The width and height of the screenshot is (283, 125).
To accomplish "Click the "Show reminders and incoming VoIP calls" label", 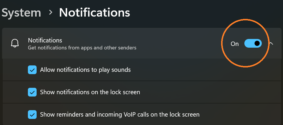I will [120, 115].
